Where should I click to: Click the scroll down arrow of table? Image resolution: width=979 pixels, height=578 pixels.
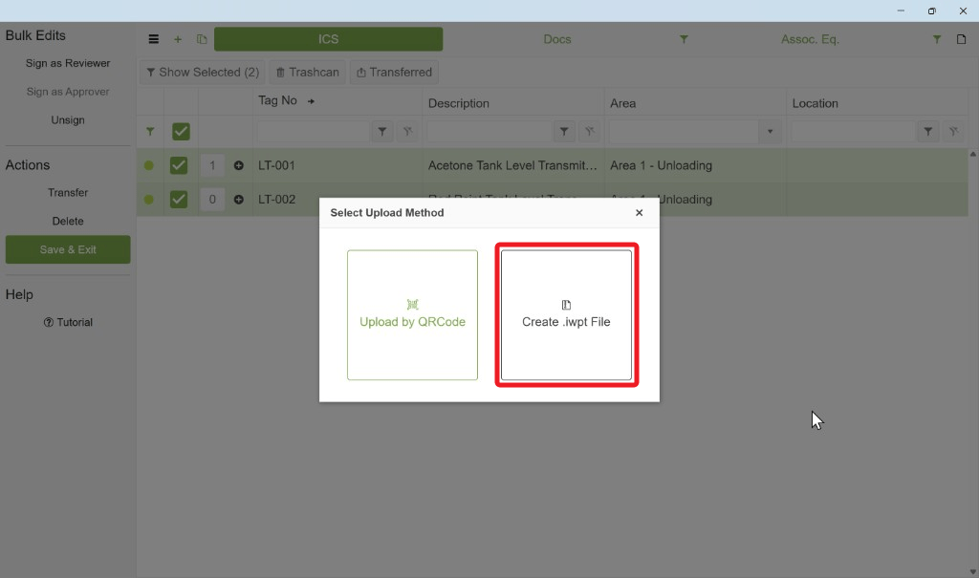tap(972, 571)
